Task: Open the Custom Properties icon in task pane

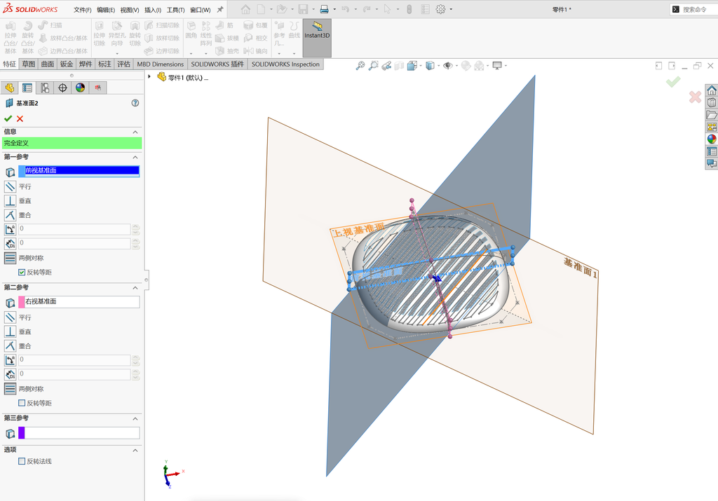Action: [x=711, y=151]
